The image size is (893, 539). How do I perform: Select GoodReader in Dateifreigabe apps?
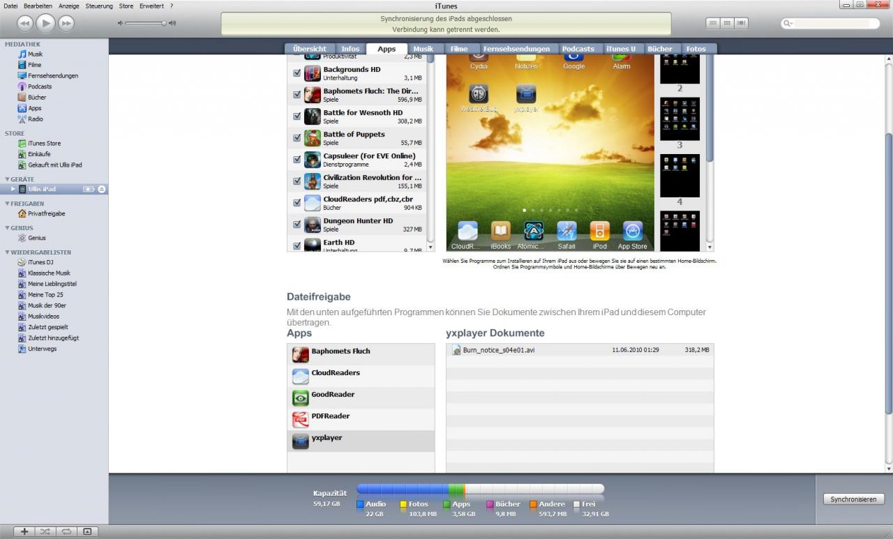click(361, 397)
